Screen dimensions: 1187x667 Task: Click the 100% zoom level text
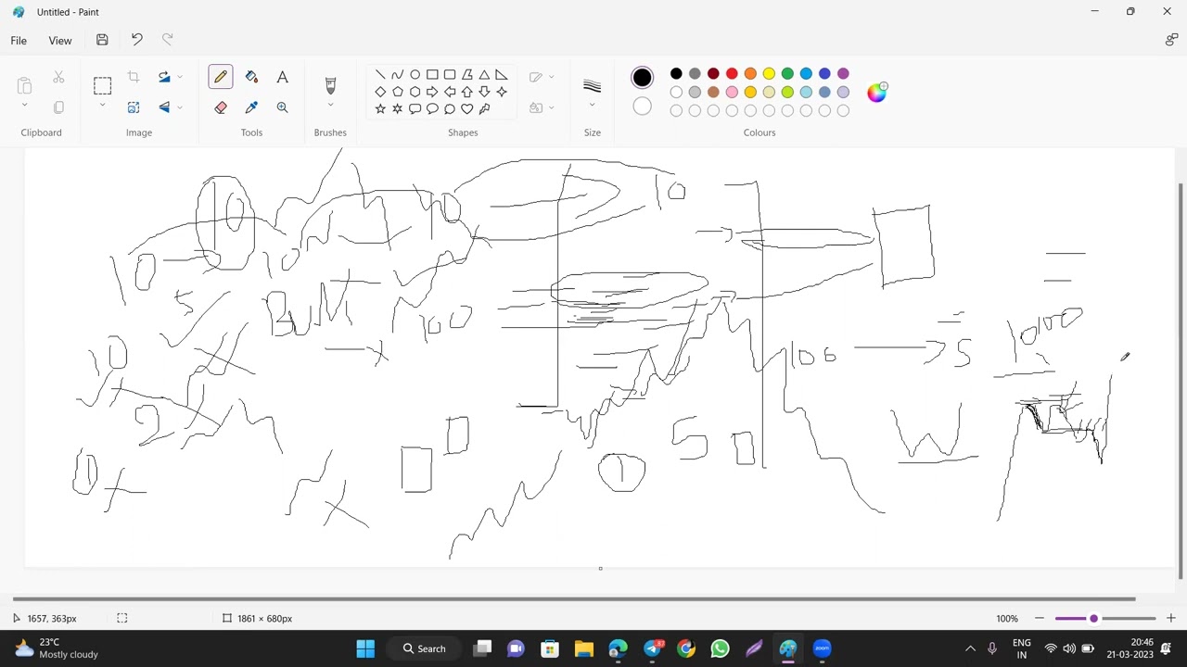[1007, 618]
